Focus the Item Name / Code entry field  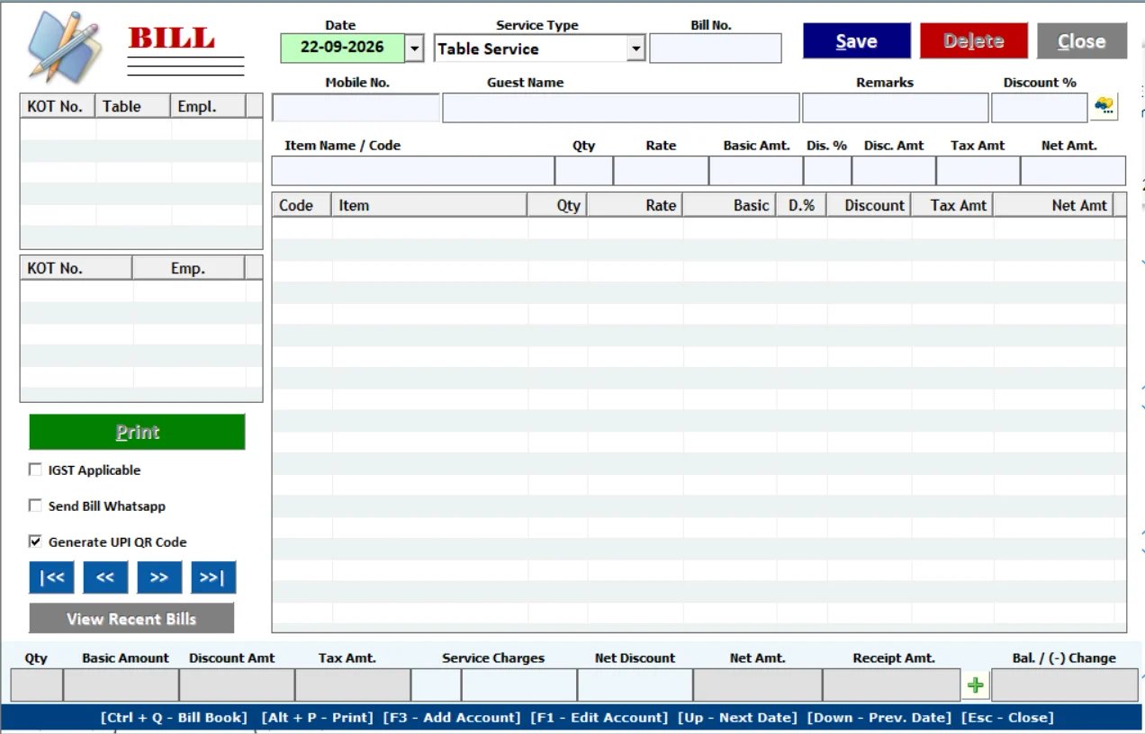(413, 171)
